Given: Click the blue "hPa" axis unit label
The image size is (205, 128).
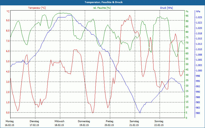Looking at the screenshot, I should pos(198,12).
